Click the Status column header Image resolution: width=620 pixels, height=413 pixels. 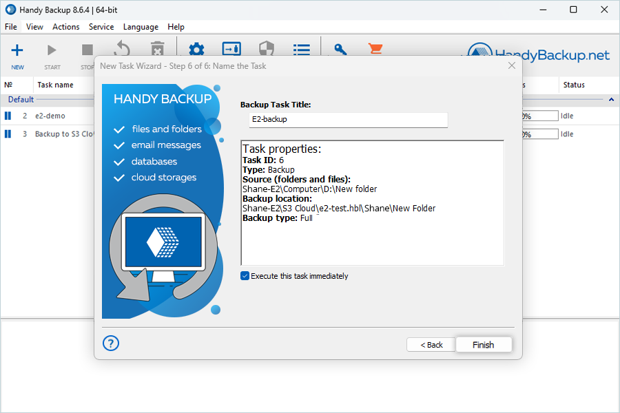[x=574, y=85]
